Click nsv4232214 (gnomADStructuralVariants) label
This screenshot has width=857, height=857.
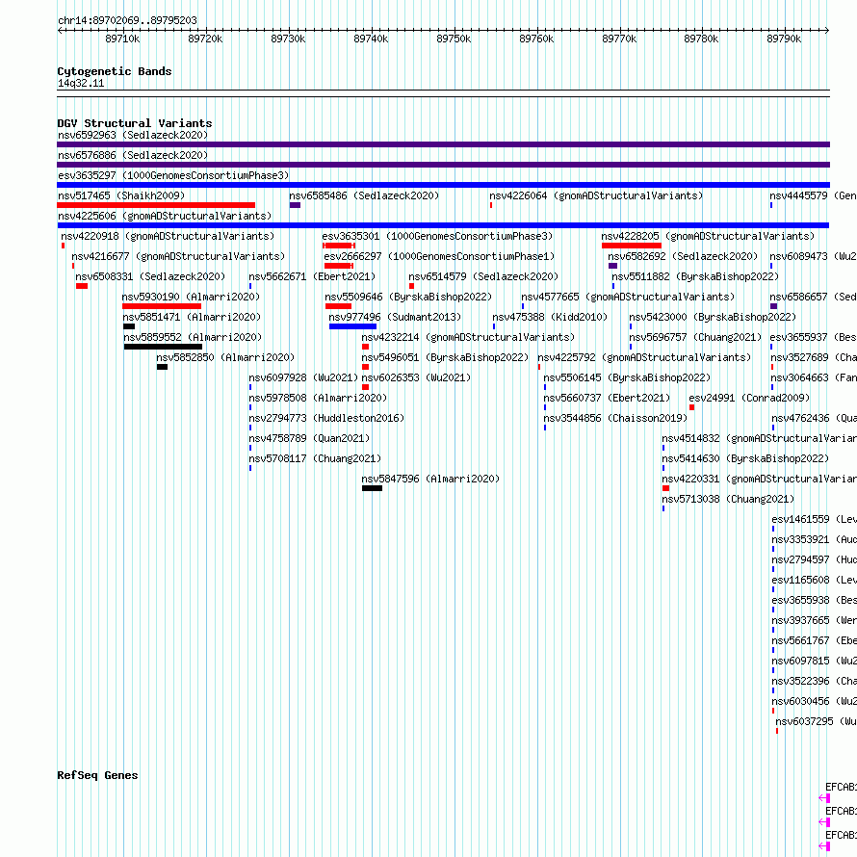pyautogui.click(x=468, y=337)
